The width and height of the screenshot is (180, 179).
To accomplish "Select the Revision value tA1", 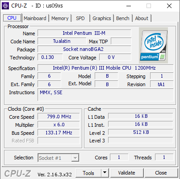I will click(162, 84).
